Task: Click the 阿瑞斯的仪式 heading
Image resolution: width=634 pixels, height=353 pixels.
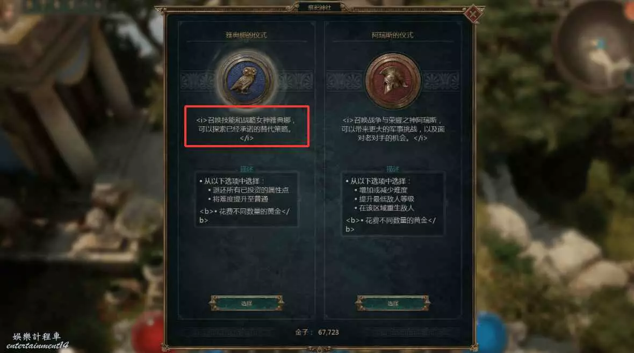Action: pos(392,35)
